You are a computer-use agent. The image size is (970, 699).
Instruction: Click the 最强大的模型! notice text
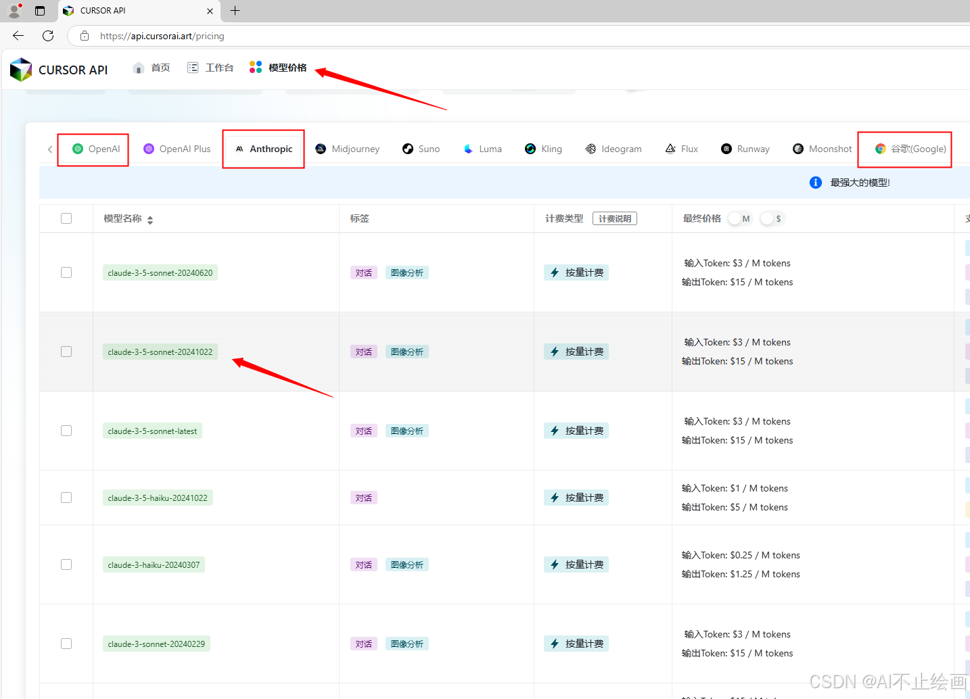pyautogui.click(x=860, y=183)
